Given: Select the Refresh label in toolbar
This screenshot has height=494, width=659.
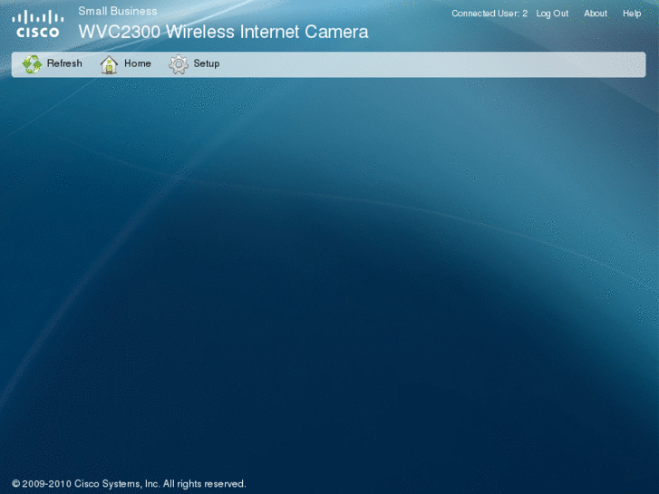Looking at the screenshot, I should (x=64, y=63).
